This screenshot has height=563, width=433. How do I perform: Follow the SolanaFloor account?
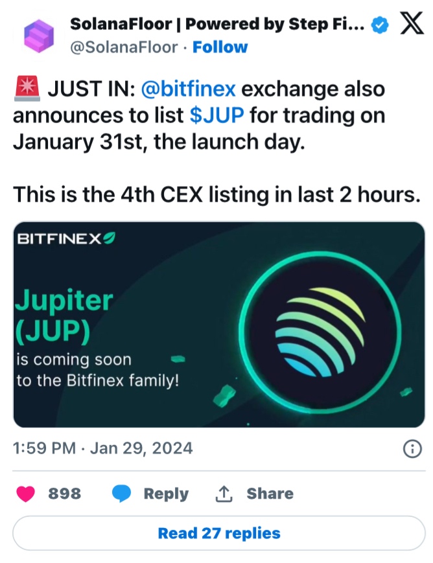pos(220,47)
